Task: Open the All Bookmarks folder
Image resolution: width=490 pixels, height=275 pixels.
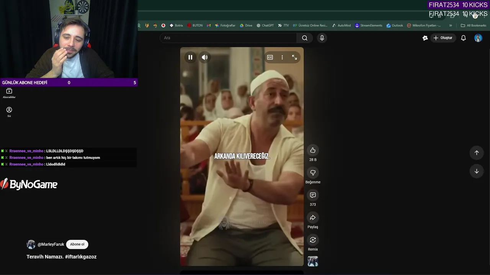Action: (474, 26)
